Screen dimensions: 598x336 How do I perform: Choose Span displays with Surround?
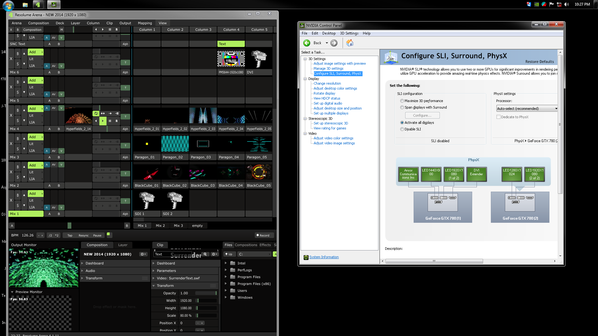(402, 107)
